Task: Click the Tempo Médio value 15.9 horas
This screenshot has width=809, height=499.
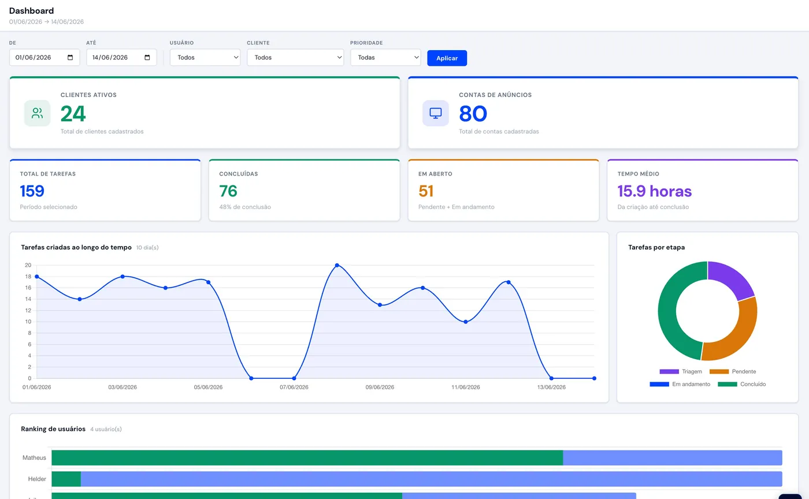Action: tap(655, 191)
